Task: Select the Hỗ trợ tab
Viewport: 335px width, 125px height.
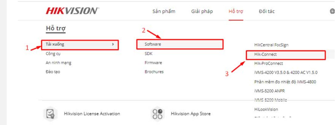Action: pyautogui.click(x=236, y=11)
